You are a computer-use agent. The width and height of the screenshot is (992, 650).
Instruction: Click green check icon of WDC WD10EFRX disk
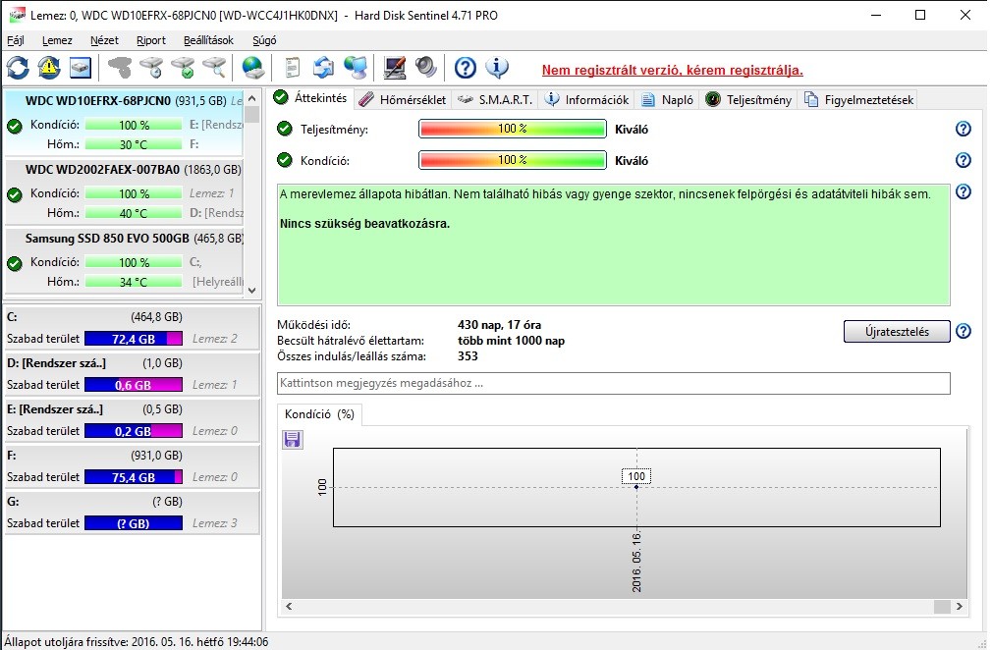click(15, 126)
